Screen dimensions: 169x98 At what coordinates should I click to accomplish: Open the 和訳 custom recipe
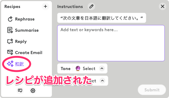15,64
